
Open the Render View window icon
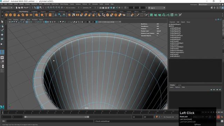[x=100, y=8]
